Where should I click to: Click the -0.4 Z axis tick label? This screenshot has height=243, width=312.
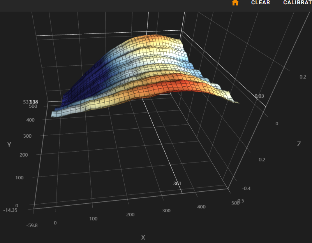246,189
